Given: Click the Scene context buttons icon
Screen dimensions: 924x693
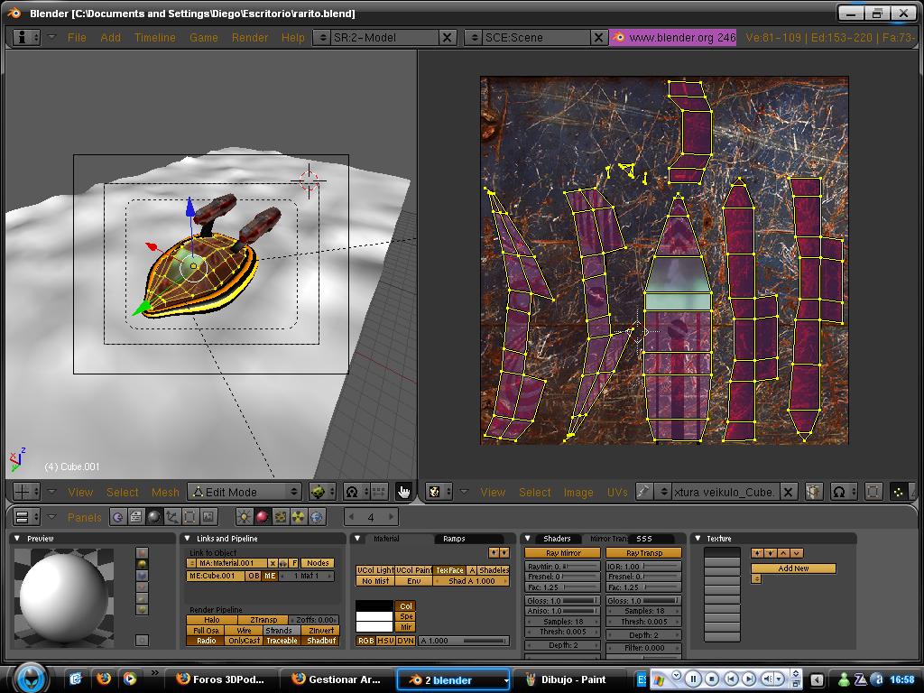Looking at the screenshot, I should pyautogui.click(x=208, y=517).
